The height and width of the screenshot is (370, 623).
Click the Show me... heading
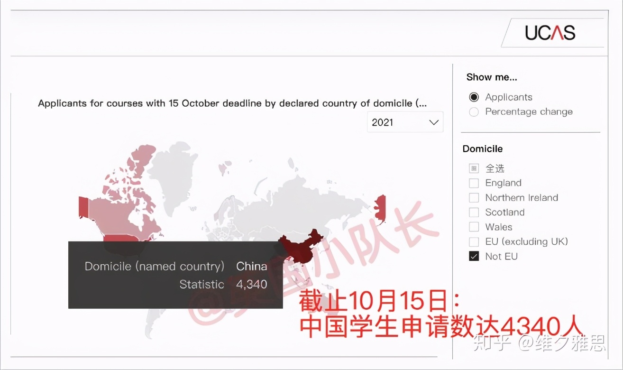pyautogui.click(x=492, y=77)
